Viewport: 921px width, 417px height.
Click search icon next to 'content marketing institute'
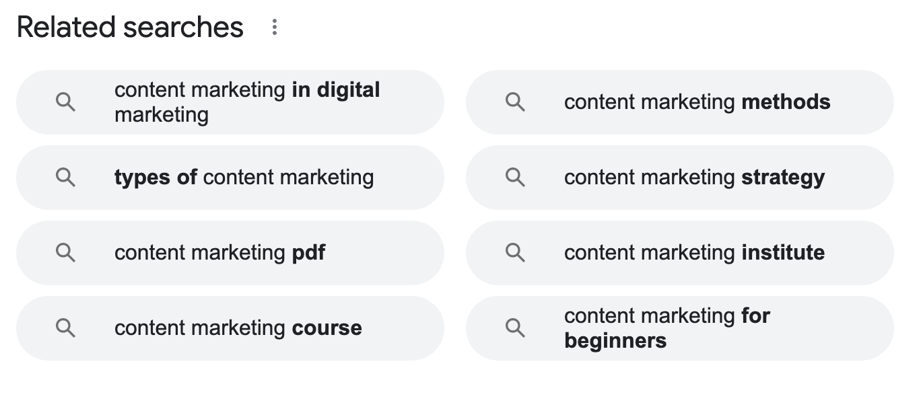click(515, 253)
